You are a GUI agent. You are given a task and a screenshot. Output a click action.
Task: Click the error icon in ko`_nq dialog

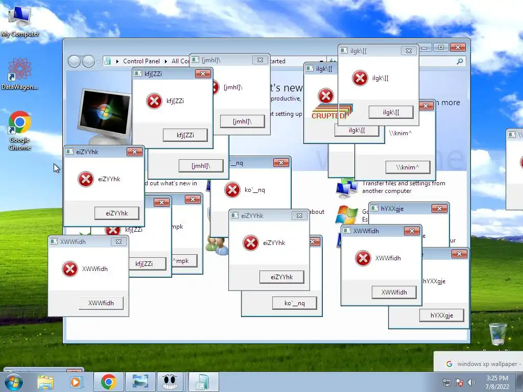[x=232, y=190]
